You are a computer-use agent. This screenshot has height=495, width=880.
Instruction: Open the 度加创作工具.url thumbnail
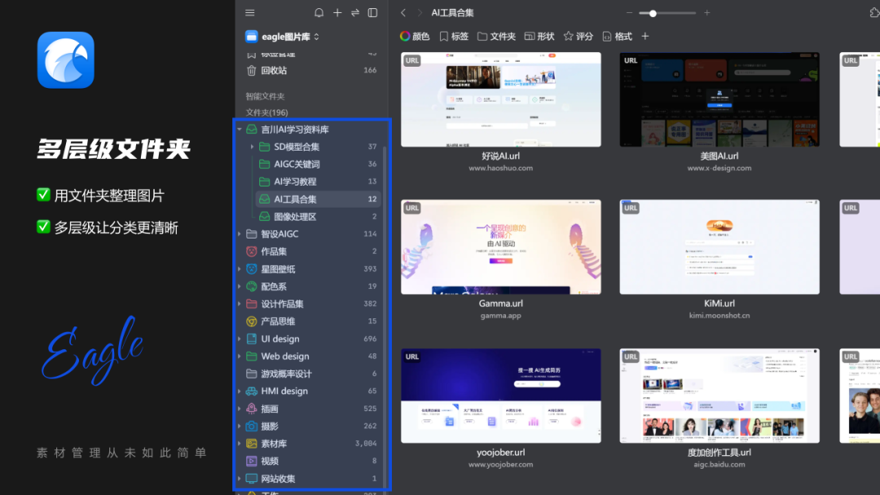pyautogui.click(x=719, y=396)
